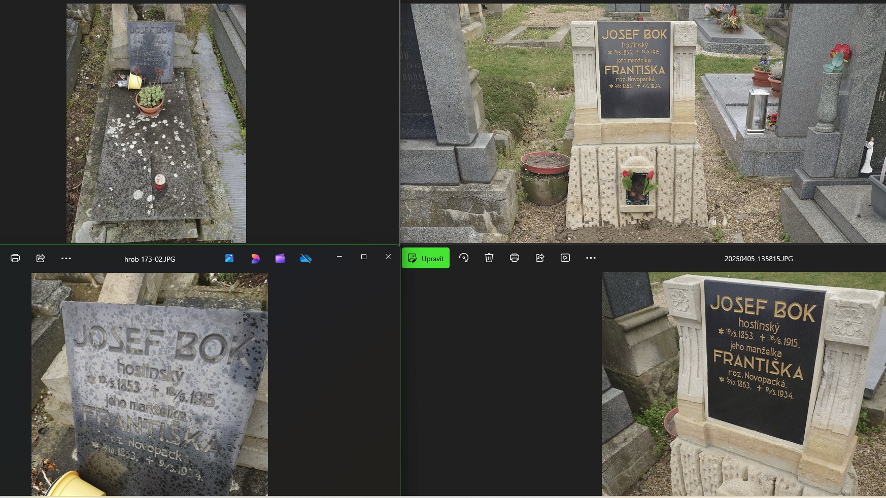The height and width of the screenshot is (498, 886).
Task: Print the 20250405_135815.JPG image
Action: click(x=514, y=258)
